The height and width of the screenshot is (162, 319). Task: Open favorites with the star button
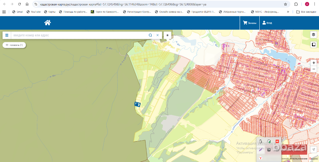pyautogui.click(x=167, y=35)
